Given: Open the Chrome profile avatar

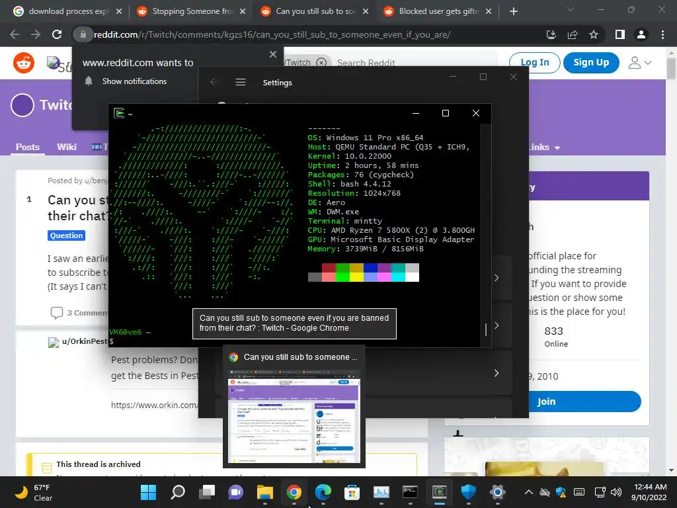Looking at the screenshot, I should pyautogui.click(x=641, y=34).
